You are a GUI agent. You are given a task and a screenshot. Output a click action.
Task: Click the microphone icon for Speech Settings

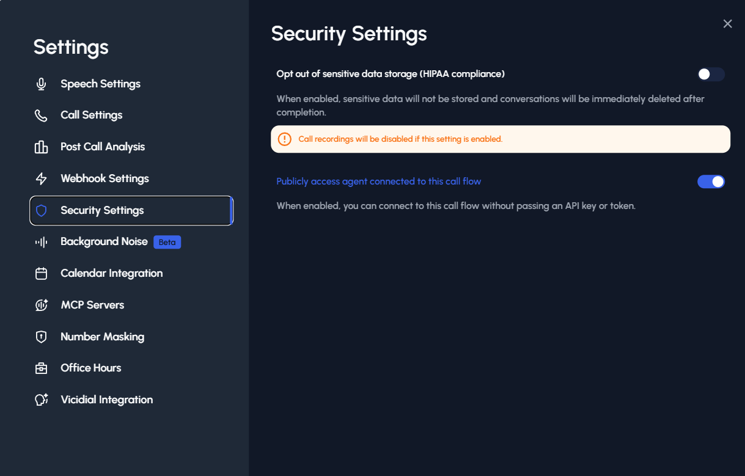[41, 84]
